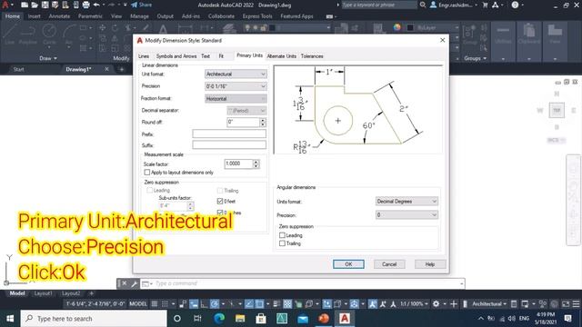The image size is (582, 327).
Task: Open angular Units format Decimal Degrees dropdown
Action: point(406,202)
